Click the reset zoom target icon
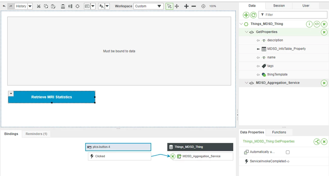This screenshot has height=176, width=329. point(203,6)
